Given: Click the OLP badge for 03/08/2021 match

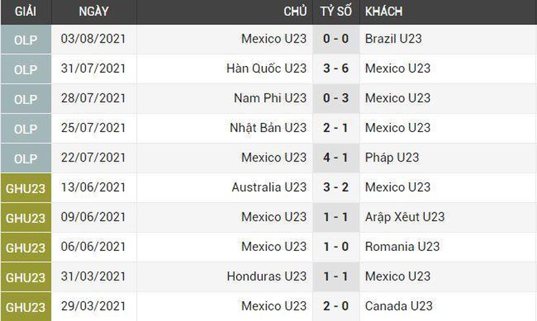Looking at the screenshot, I should point(25,39).
